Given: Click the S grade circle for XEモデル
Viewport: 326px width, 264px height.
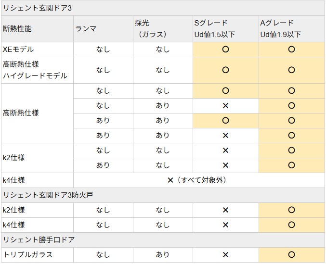Looking at the screenshot, I should pos(225,50).
